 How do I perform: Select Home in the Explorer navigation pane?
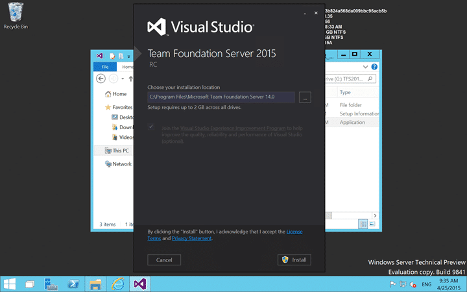(x=116, y=94)
